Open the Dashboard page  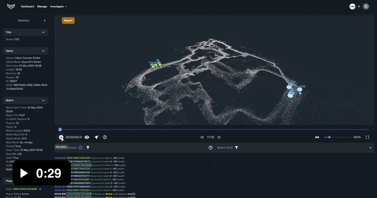[27, 6]
